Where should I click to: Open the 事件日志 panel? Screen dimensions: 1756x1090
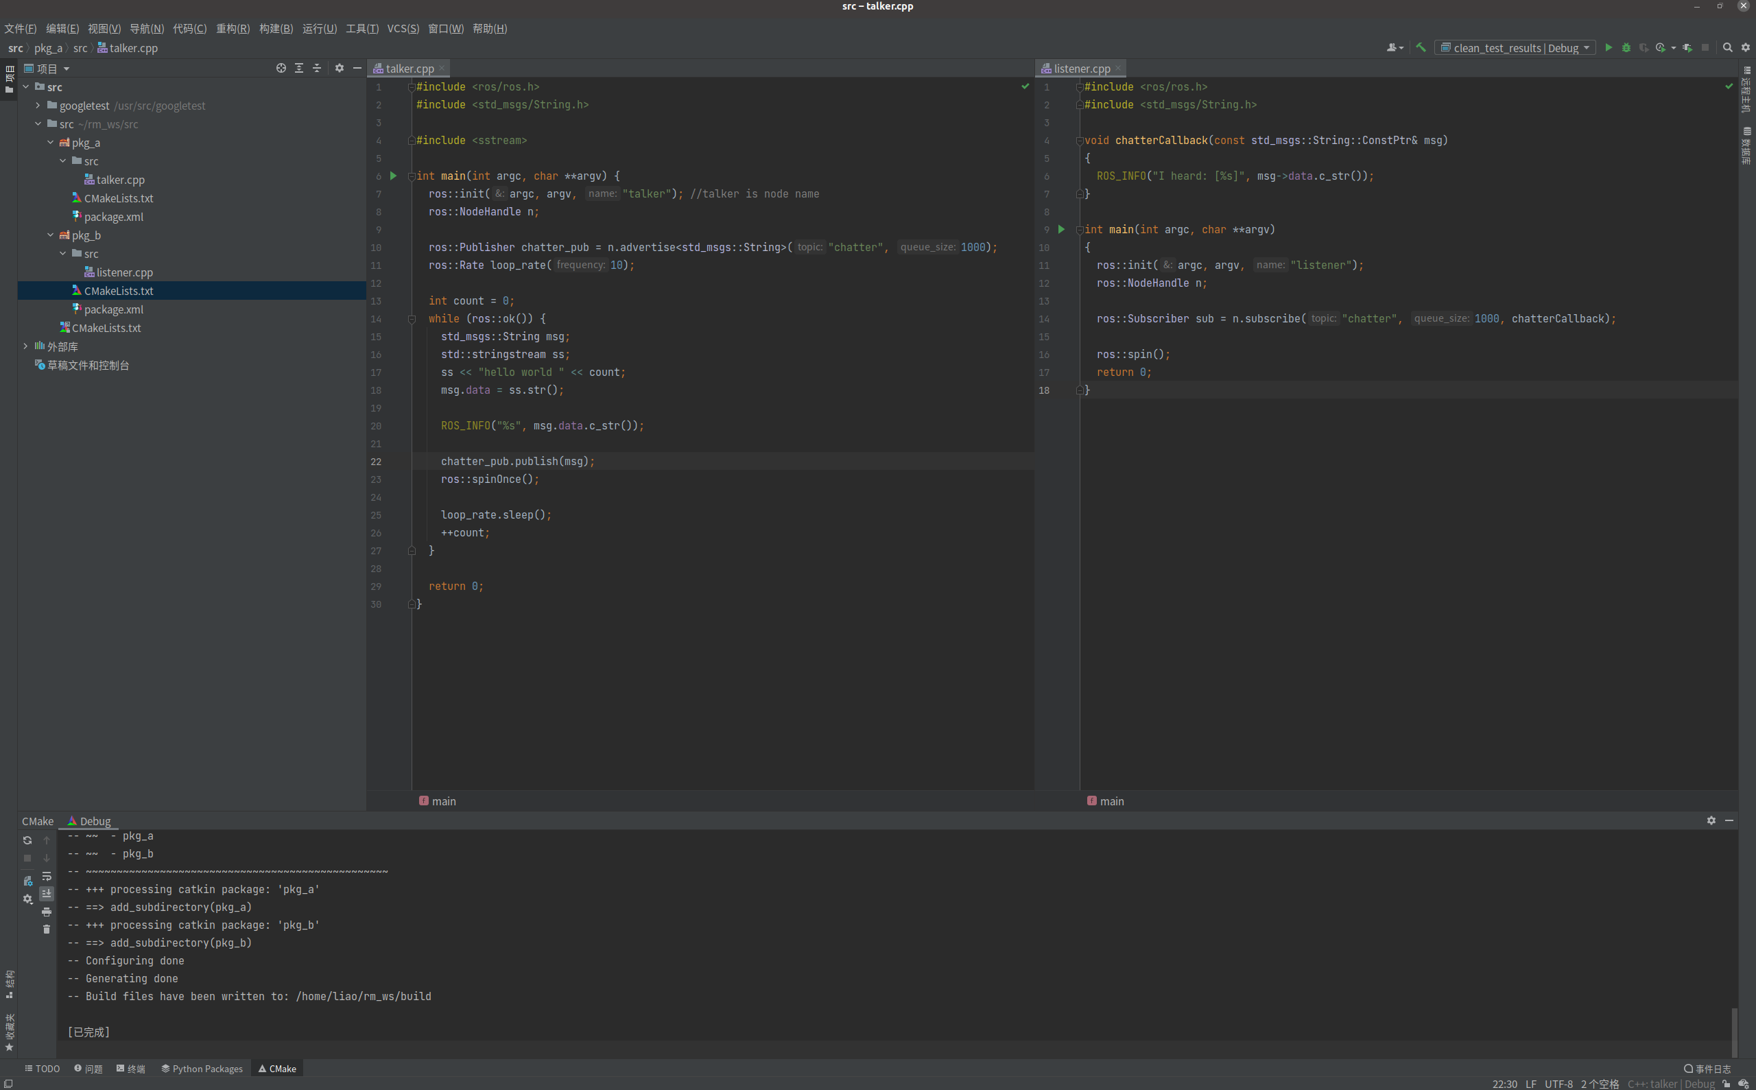1711,1068
